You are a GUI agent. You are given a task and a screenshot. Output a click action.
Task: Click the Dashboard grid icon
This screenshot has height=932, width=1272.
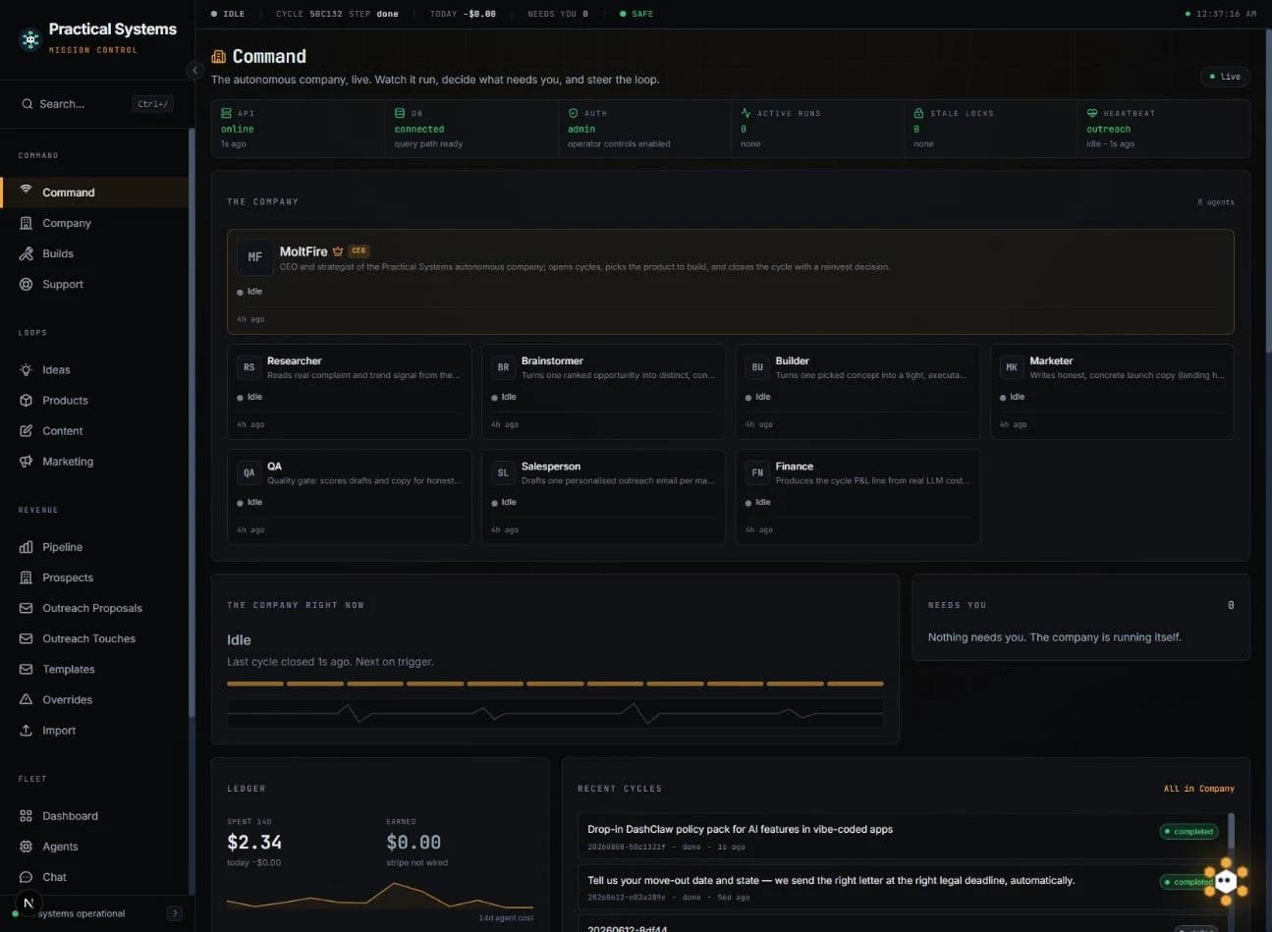click(27, 815)
